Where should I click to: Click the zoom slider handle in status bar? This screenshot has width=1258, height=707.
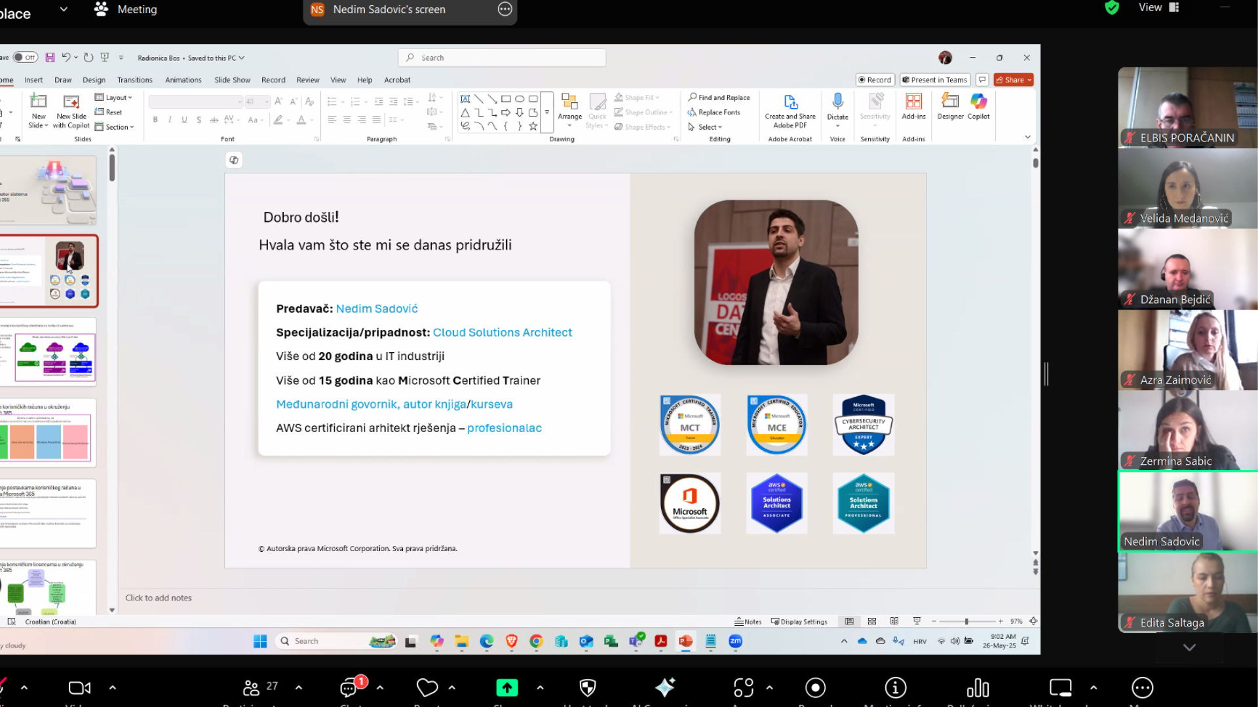[x=966, y=621]
